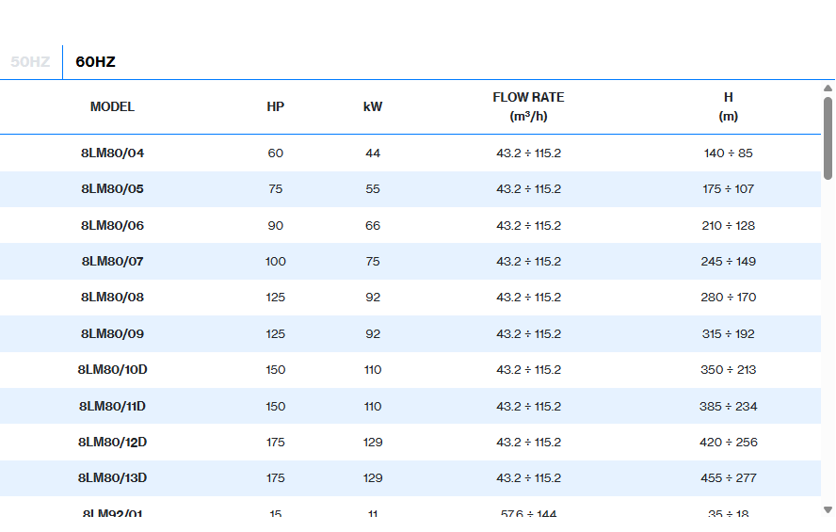Click model 8LM80/08 name
The width and height of the screenshot is (836, 532).
click(x=112, y=298)
